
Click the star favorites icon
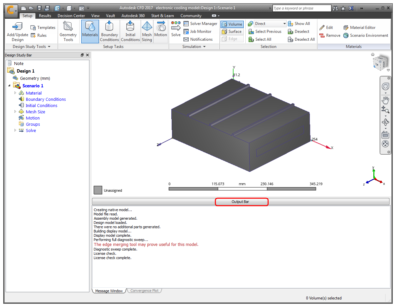pos(343,8)
